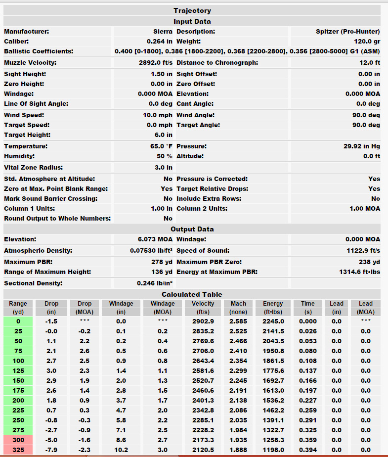Click the Sight Height value 1.50 in
This screenshot has height=457, width=388.
pos(162,74)
